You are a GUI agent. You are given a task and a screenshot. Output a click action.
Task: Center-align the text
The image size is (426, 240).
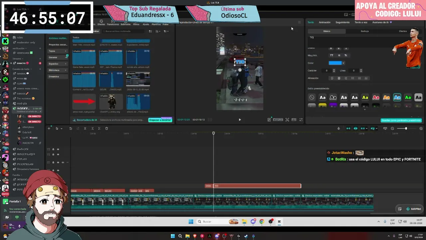[339, 78]
